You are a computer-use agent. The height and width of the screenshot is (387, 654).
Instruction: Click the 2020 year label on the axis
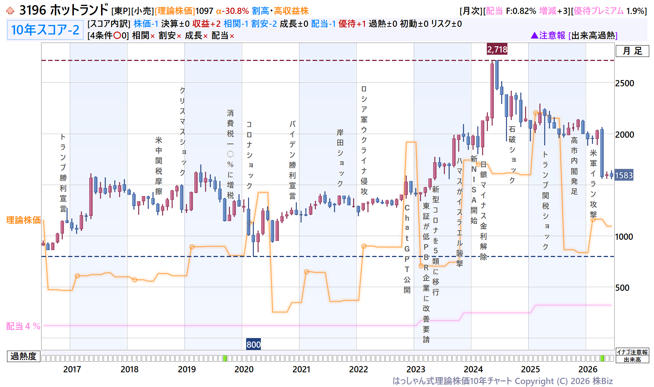[244, 369]
